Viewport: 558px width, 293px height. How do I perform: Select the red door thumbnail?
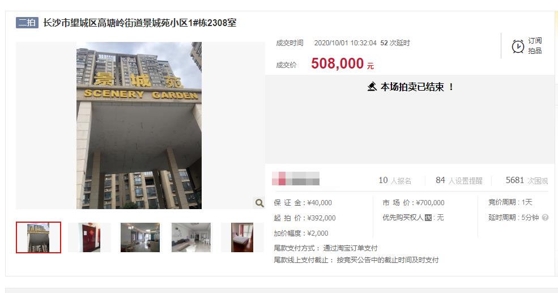click(x=89, y=237)
